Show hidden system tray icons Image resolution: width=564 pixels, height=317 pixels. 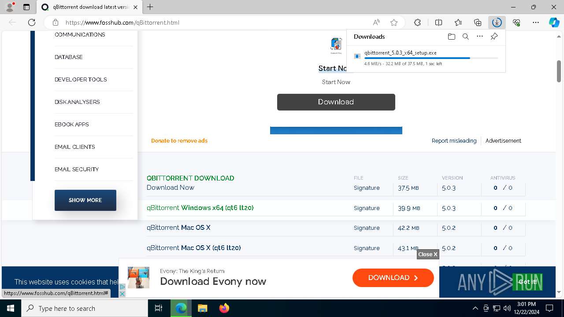[475, 308]
